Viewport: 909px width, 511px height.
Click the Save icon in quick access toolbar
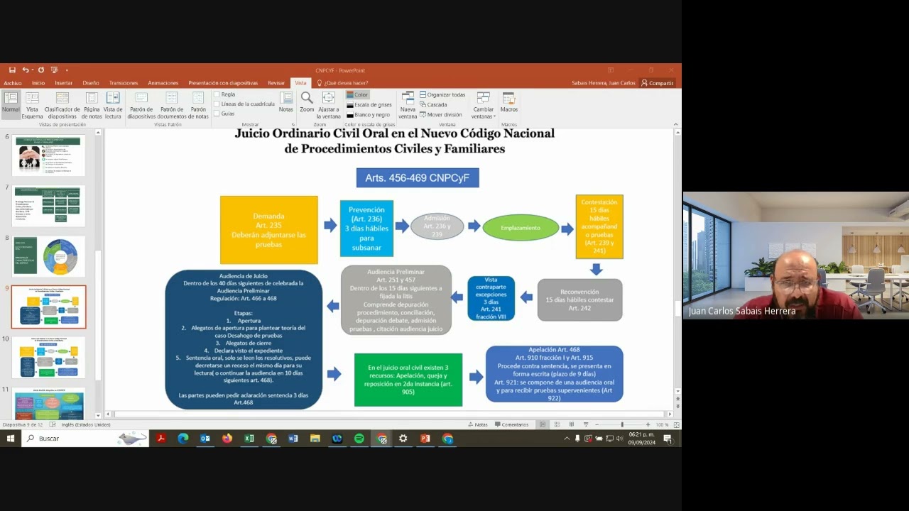pos(12,70)
